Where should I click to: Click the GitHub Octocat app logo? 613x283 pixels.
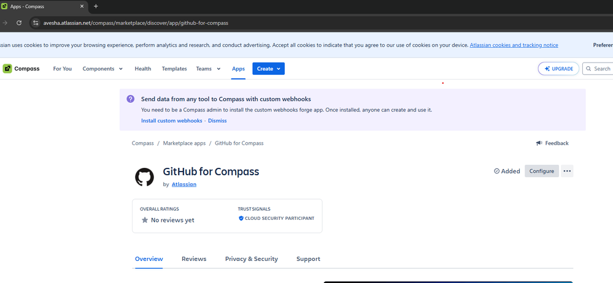pyautogui.click(x=144, y=177)
